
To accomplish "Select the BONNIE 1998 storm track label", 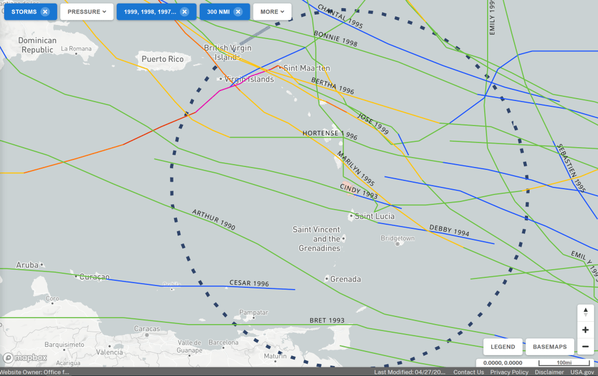I will coord(335,39).
